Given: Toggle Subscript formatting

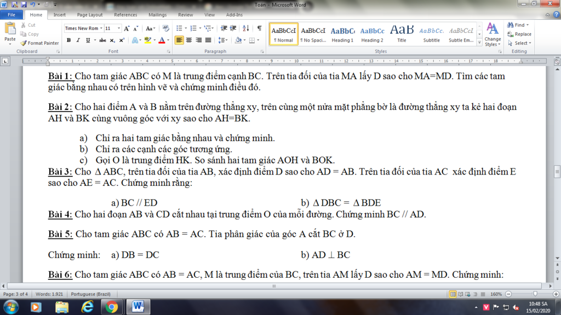Looking at the screenshot, I should 112,40.
